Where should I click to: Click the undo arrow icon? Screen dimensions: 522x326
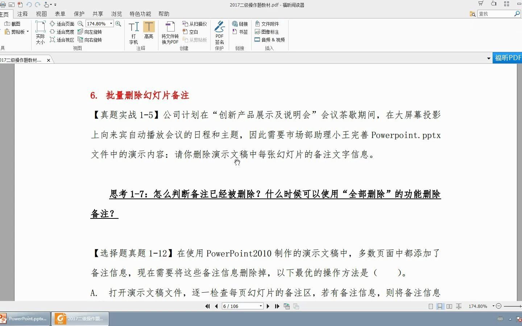tap(29, 5)
